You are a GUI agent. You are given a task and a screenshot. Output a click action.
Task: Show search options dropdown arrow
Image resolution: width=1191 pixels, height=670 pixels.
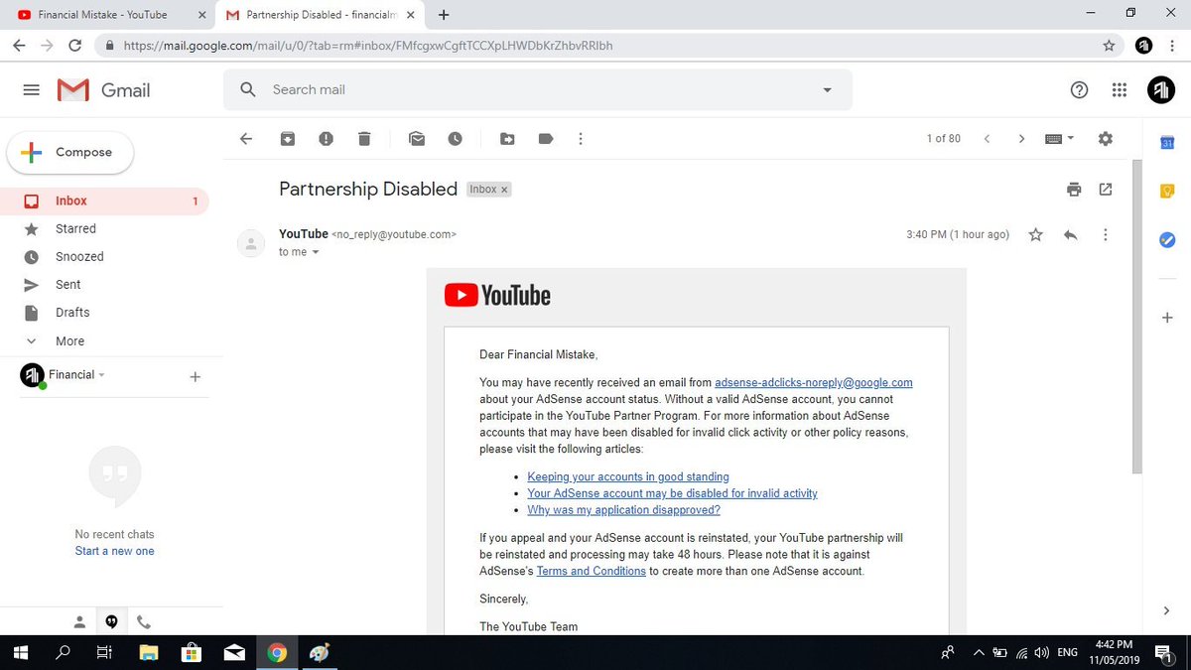828,90
